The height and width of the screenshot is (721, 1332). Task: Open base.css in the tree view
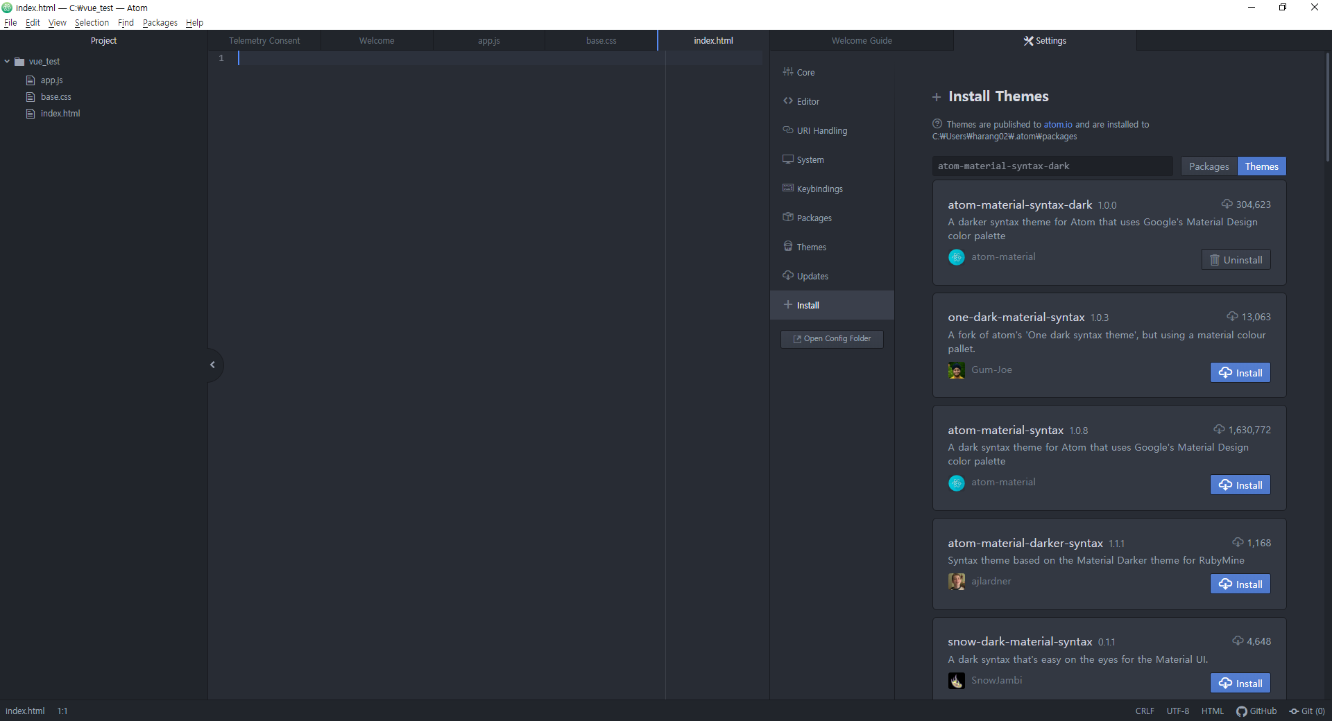tap(55, 97)
